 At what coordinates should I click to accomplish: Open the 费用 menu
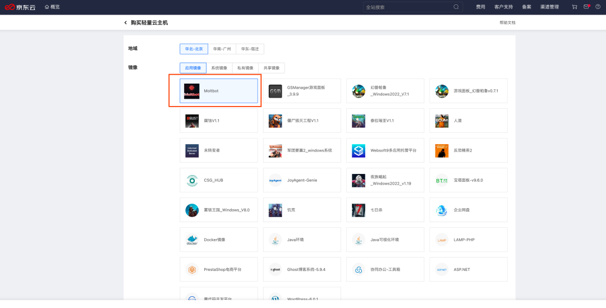480,7
